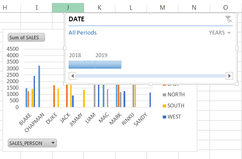Click the SOUTH legend entry
This screenshot has height=159, width=242.
[174, 106]
